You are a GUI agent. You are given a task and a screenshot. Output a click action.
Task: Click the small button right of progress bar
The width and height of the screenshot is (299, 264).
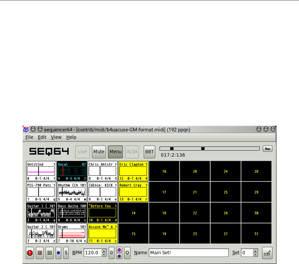[268, 149]
